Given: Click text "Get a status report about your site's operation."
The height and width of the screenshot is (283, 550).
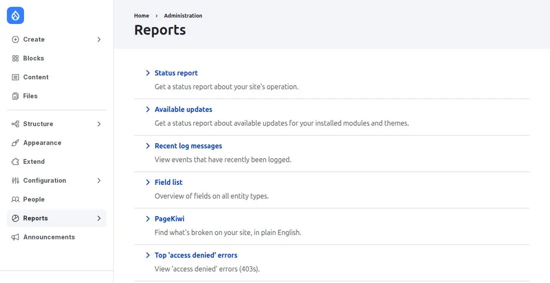Looking at the screenshot, I should coord(226,86).
